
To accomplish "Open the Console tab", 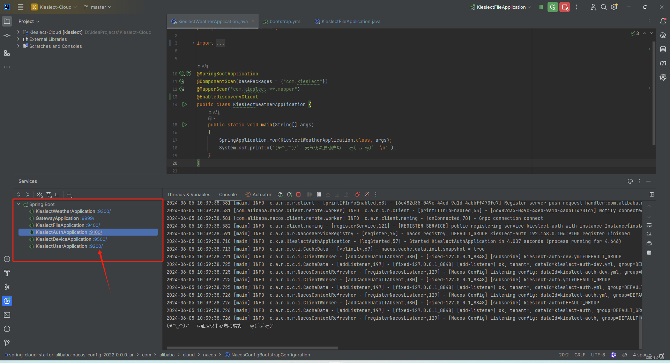I will click(x=228, y=194).
